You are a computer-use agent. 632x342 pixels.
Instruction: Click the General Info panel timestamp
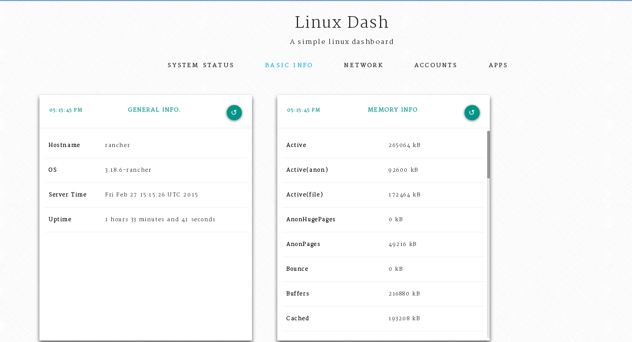pyautogui.click(x=66, y=110)
